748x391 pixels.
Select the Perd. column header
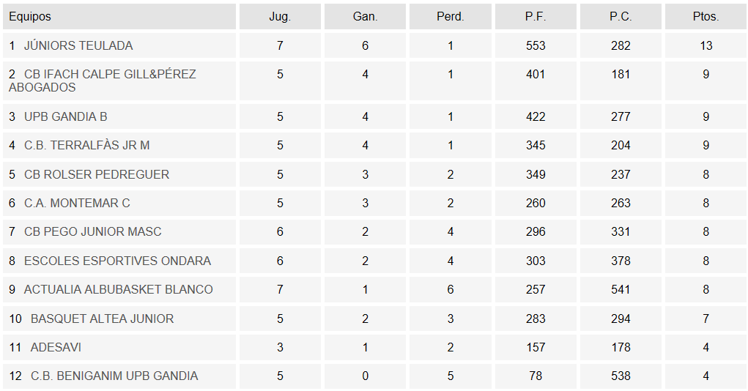click(x=451, y=17)
